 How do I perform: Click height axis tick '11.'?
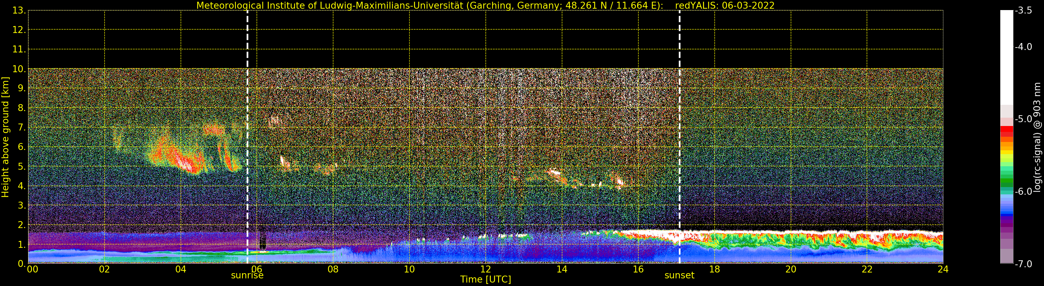[x=19, y=50]
